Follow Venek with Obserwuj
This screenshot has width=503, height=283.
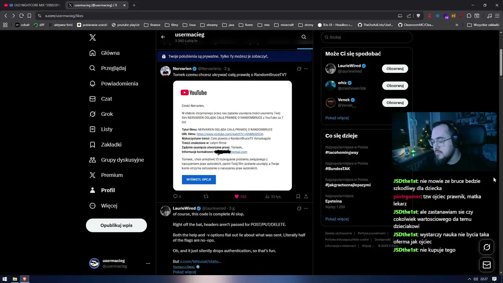[395, 103]
